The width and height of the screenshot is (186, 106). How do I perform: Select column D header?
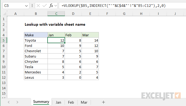73,14
